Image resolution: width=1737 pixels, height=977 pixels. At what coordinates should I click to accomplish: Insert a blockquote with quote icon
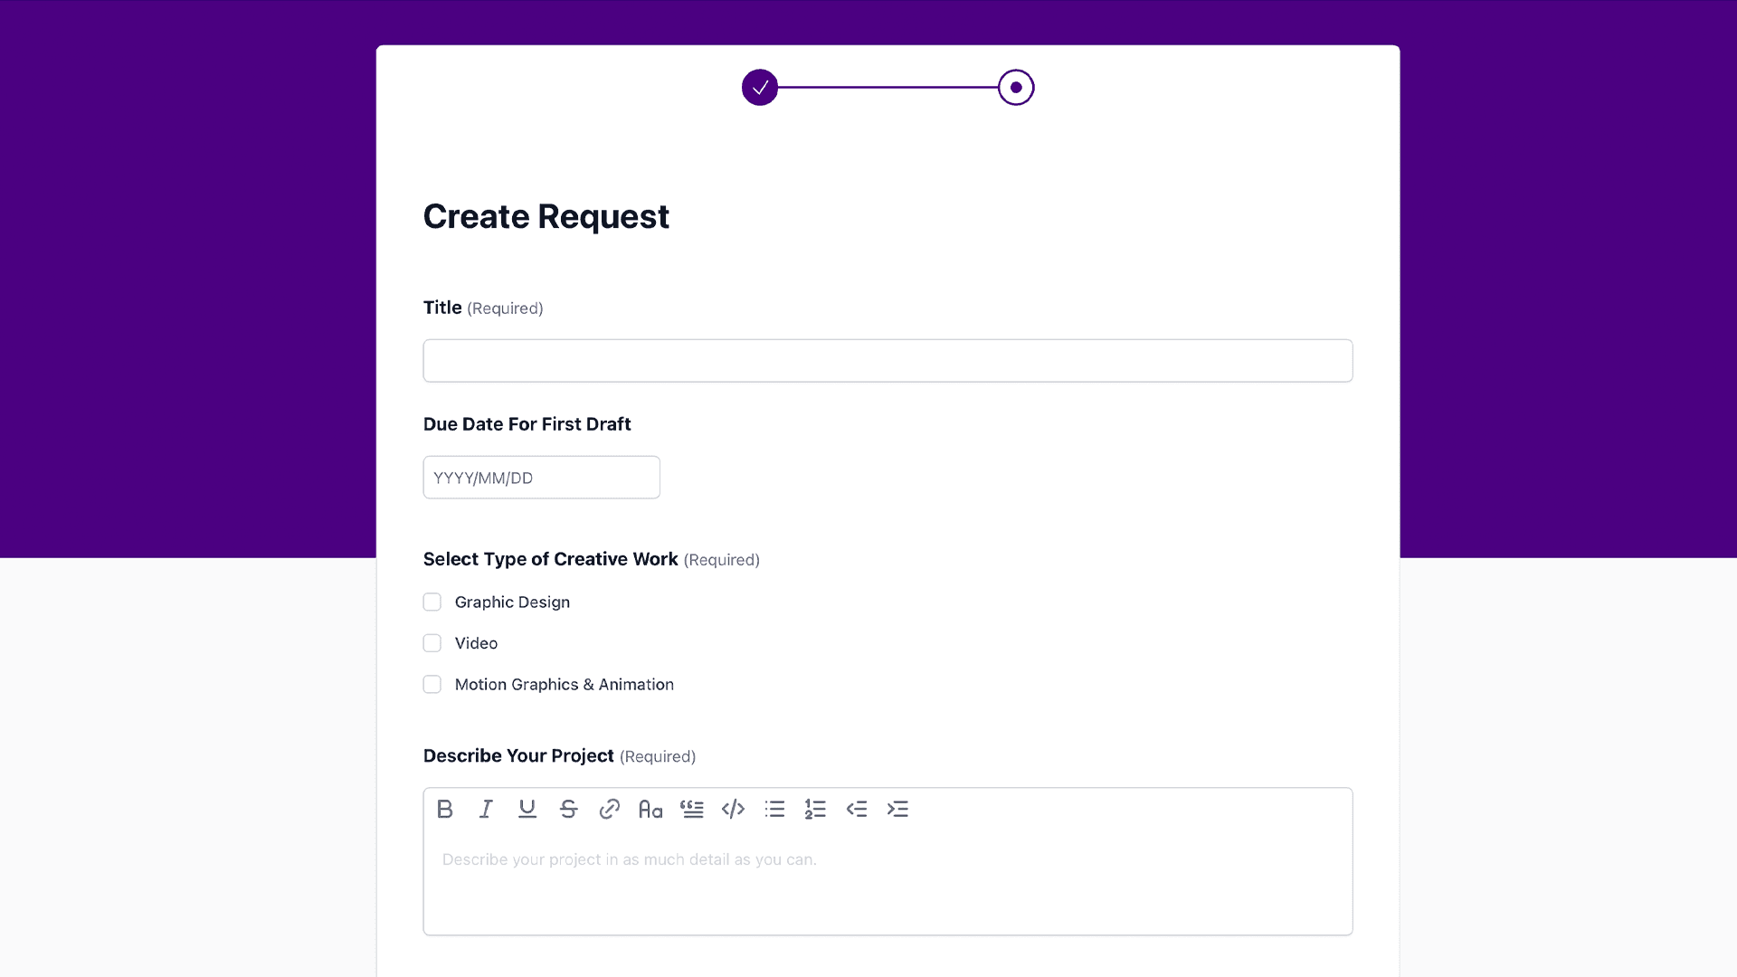pos(692,809)
